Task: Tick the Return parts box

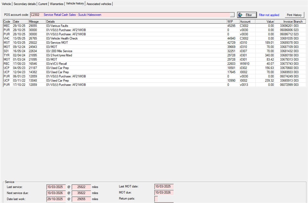Action: tap(156, 199)
